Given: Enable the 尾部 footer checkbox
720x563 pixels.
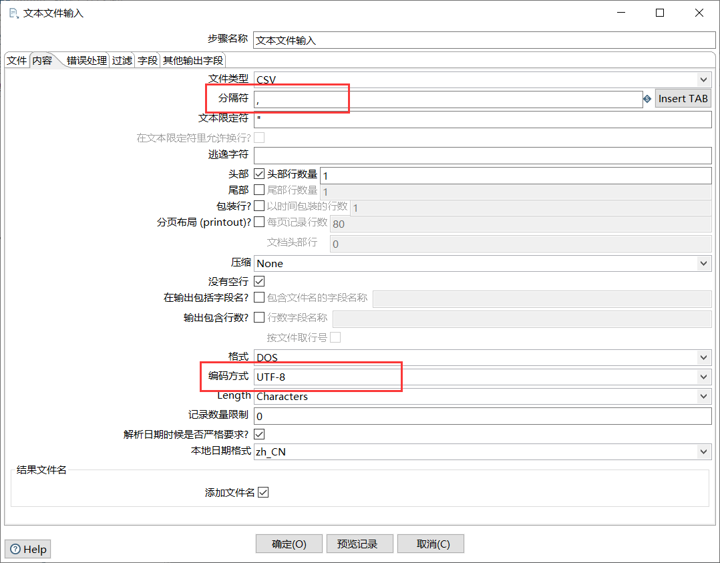Looking at the screenshot, I should [x=259, y=190].
